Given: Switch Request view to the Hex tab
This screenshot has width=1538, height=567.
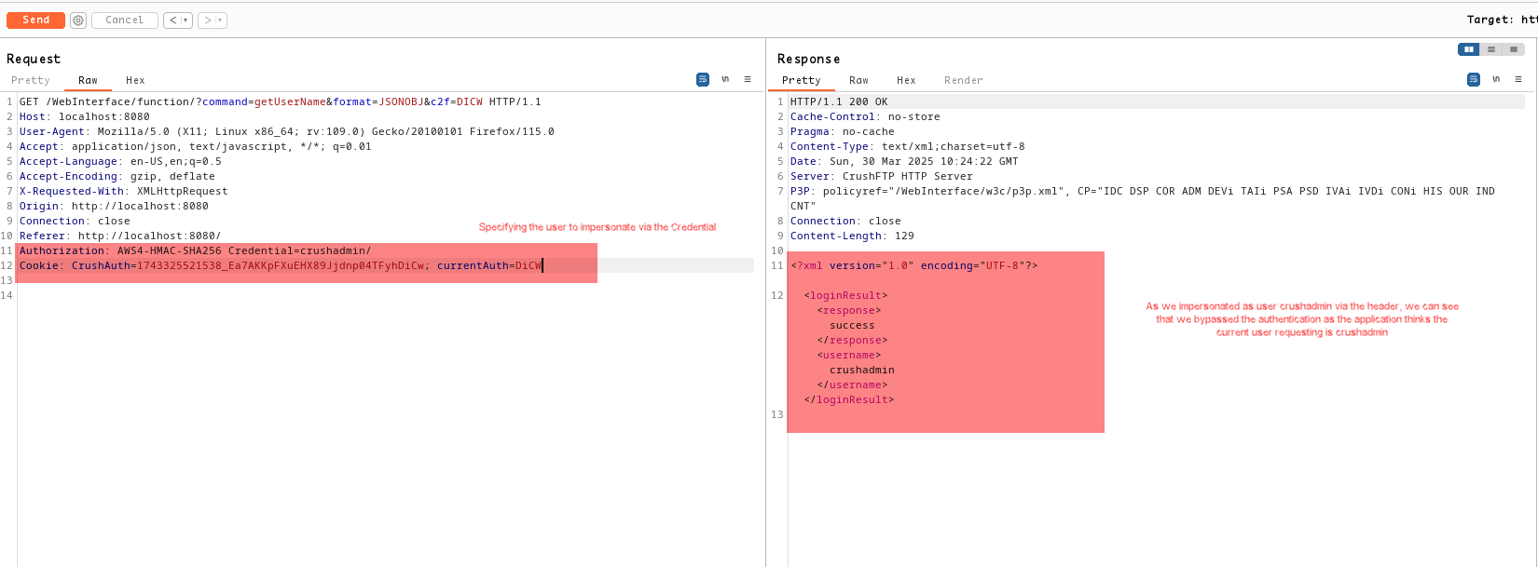Looking at the screenshot, I should click(x=135, y=80).
